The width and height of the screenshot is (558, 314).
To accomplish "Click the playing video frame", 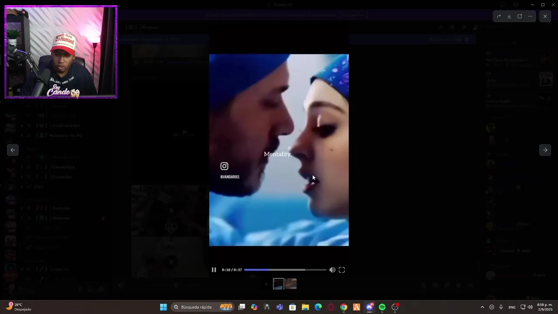I will tap(279, 150).
